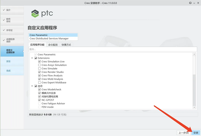Toggle 模具元件目录 checkbox
Viewport: 201px width, 136px height.
point(40,93)
